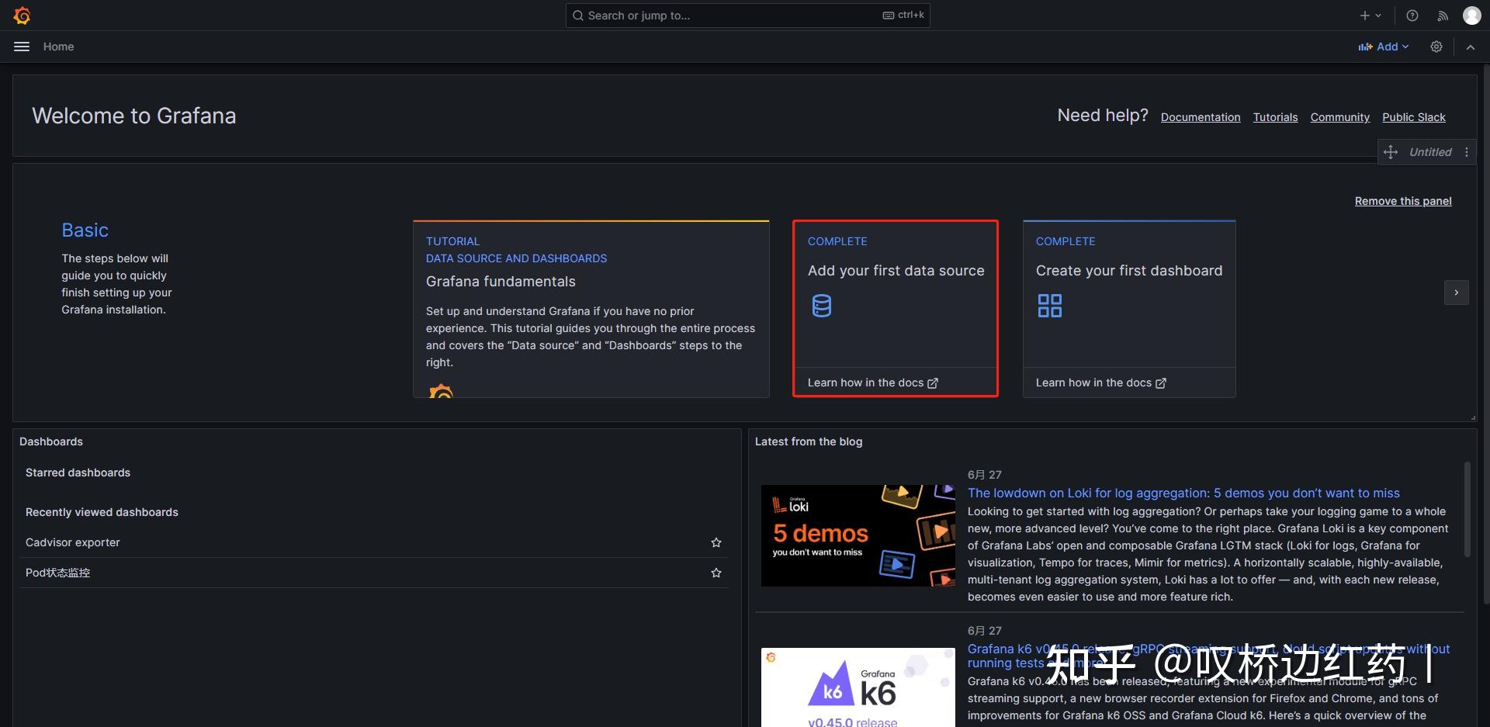Star the Pod状态监控 dashboard
This screenshot has width=1490, height=727.
tap(716, 573)
